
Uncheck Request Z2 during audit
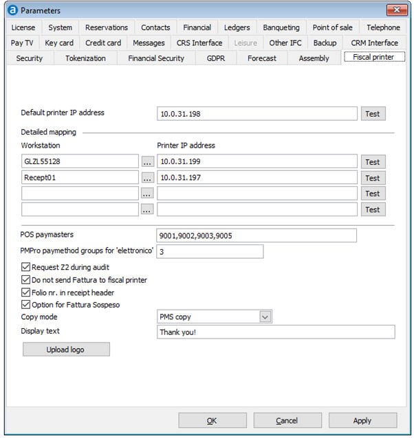click(25, 267)
